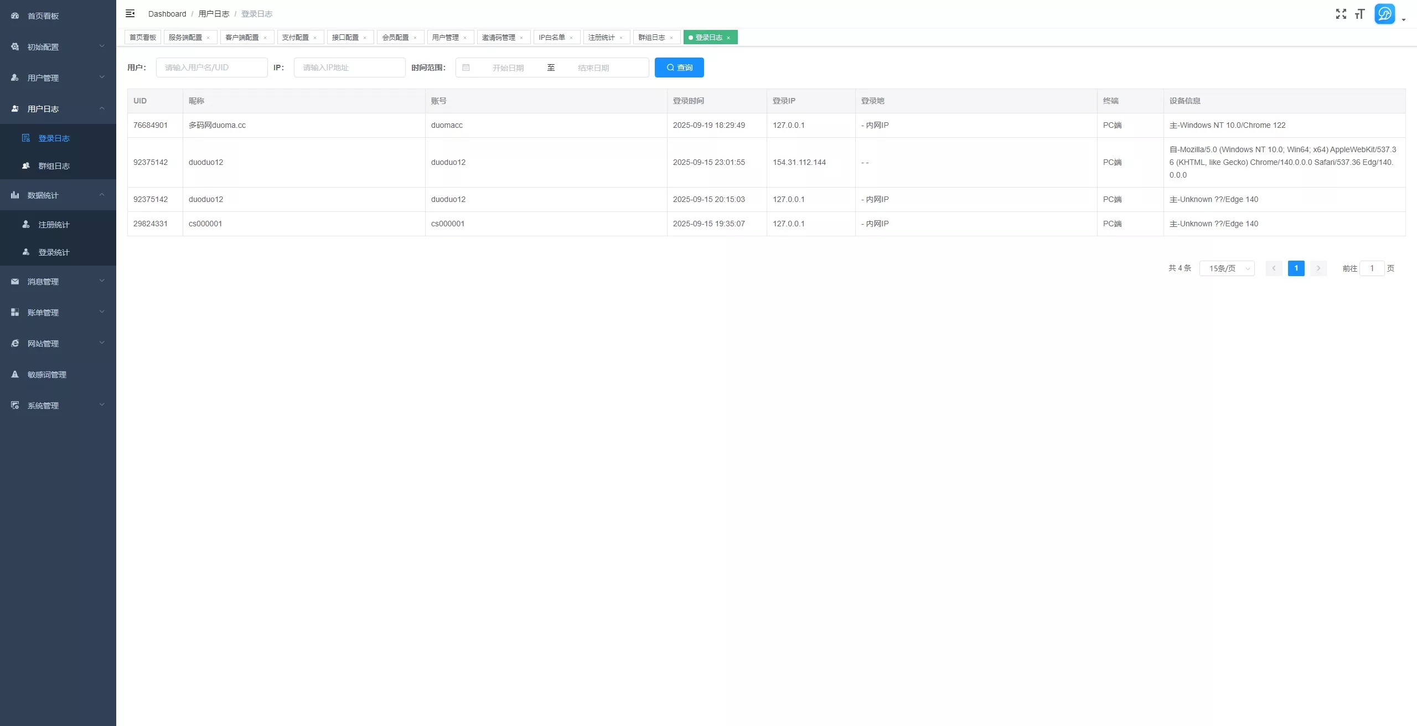
Task: Open 15条/页 page size dropdown
Action: pyautogui.click(x=1227, y=268)
